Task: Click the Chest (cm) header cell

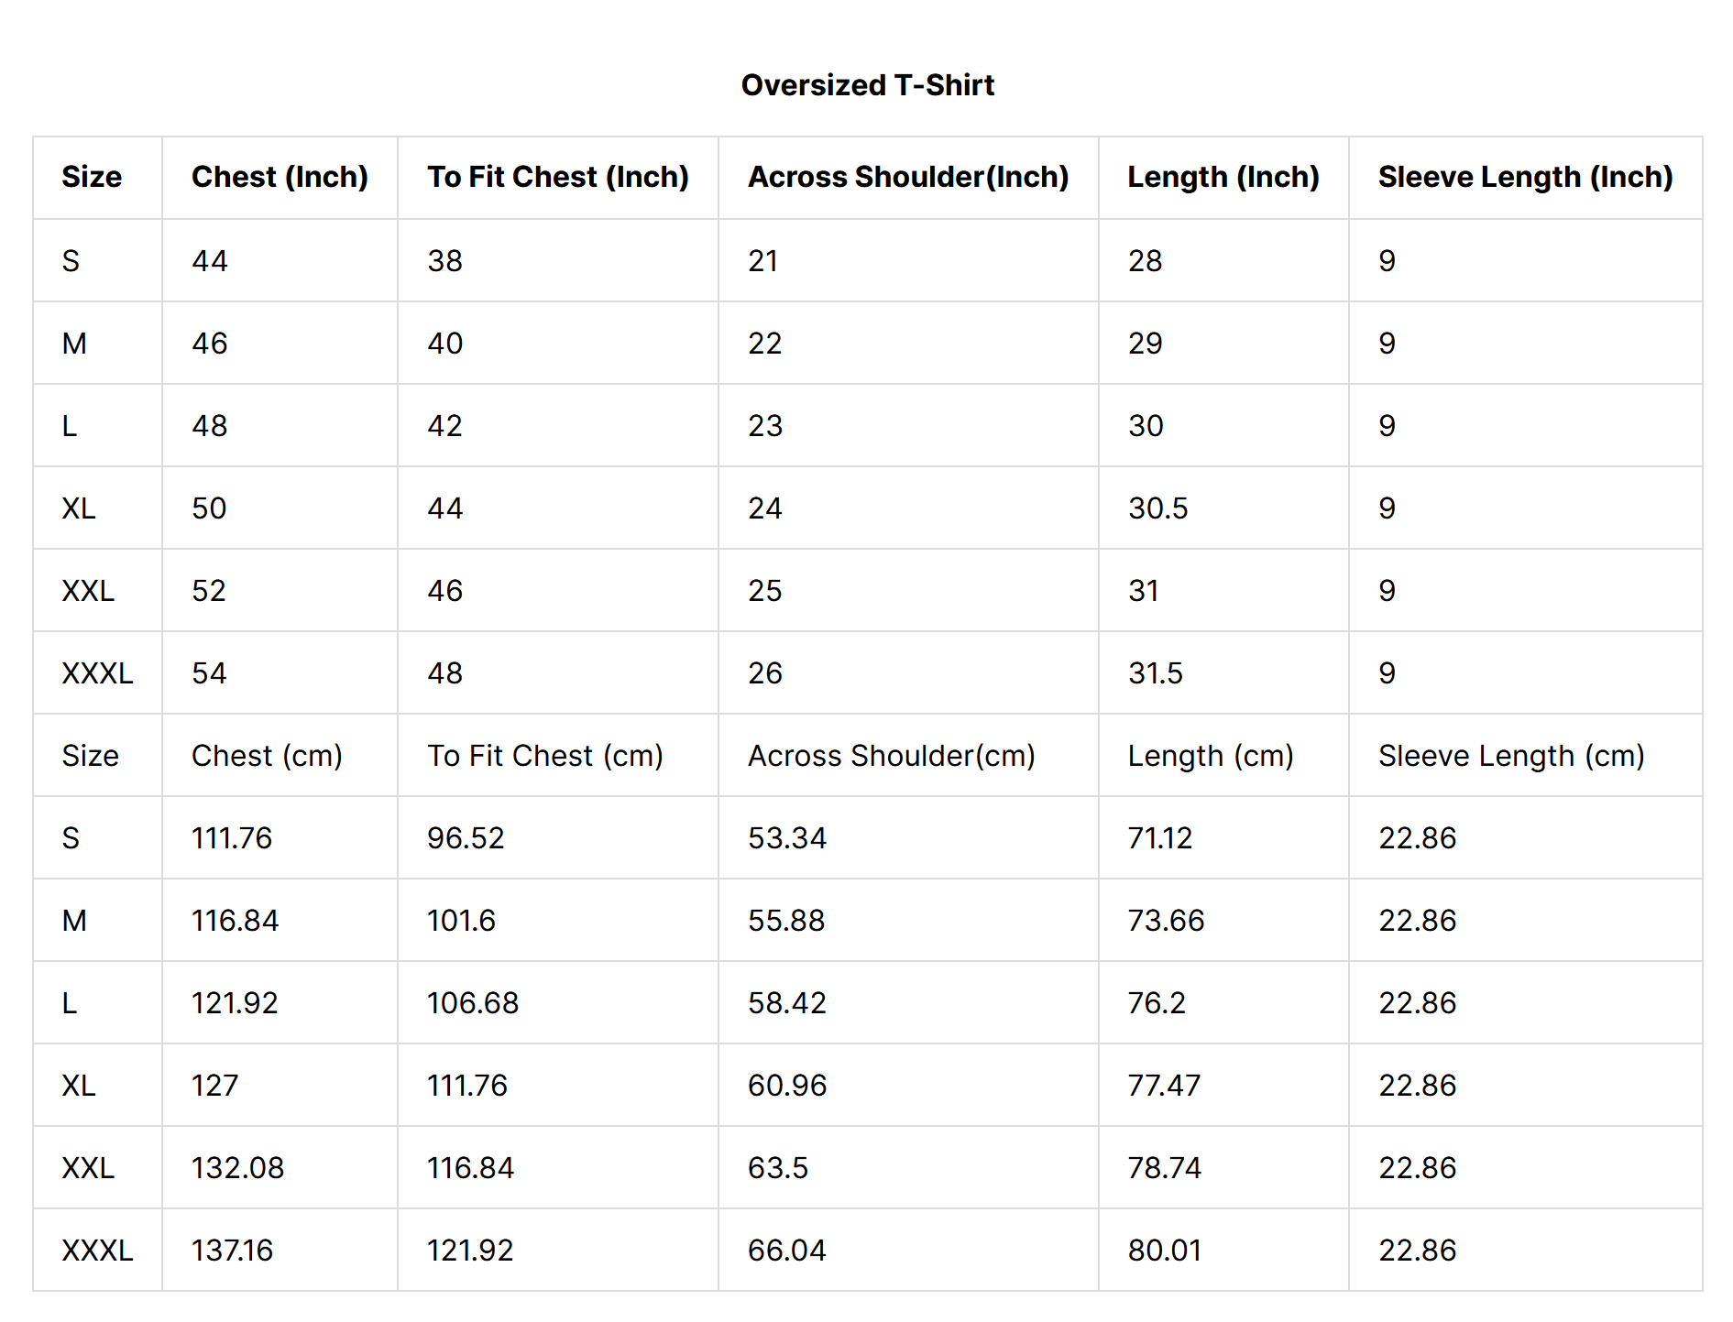Action: (267, 756)
